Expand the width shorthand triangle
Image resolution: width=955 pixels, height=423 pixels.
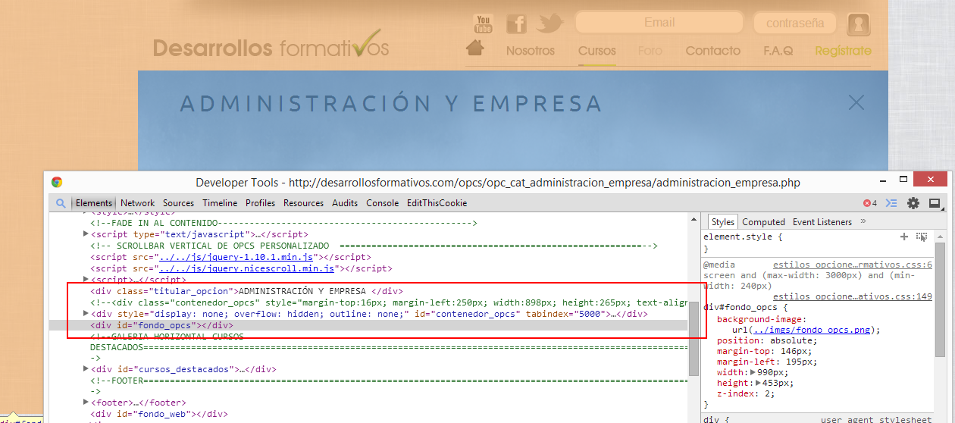(753, 372)
